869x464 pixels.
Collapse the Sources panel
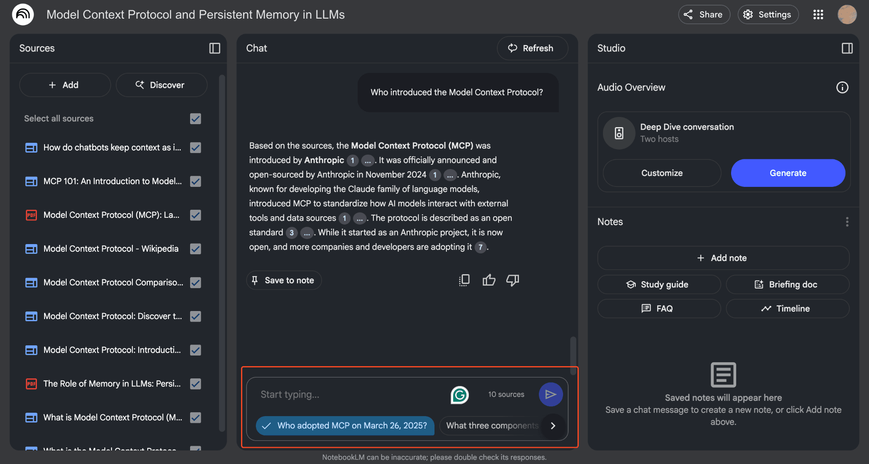click(x=215, y=48)
